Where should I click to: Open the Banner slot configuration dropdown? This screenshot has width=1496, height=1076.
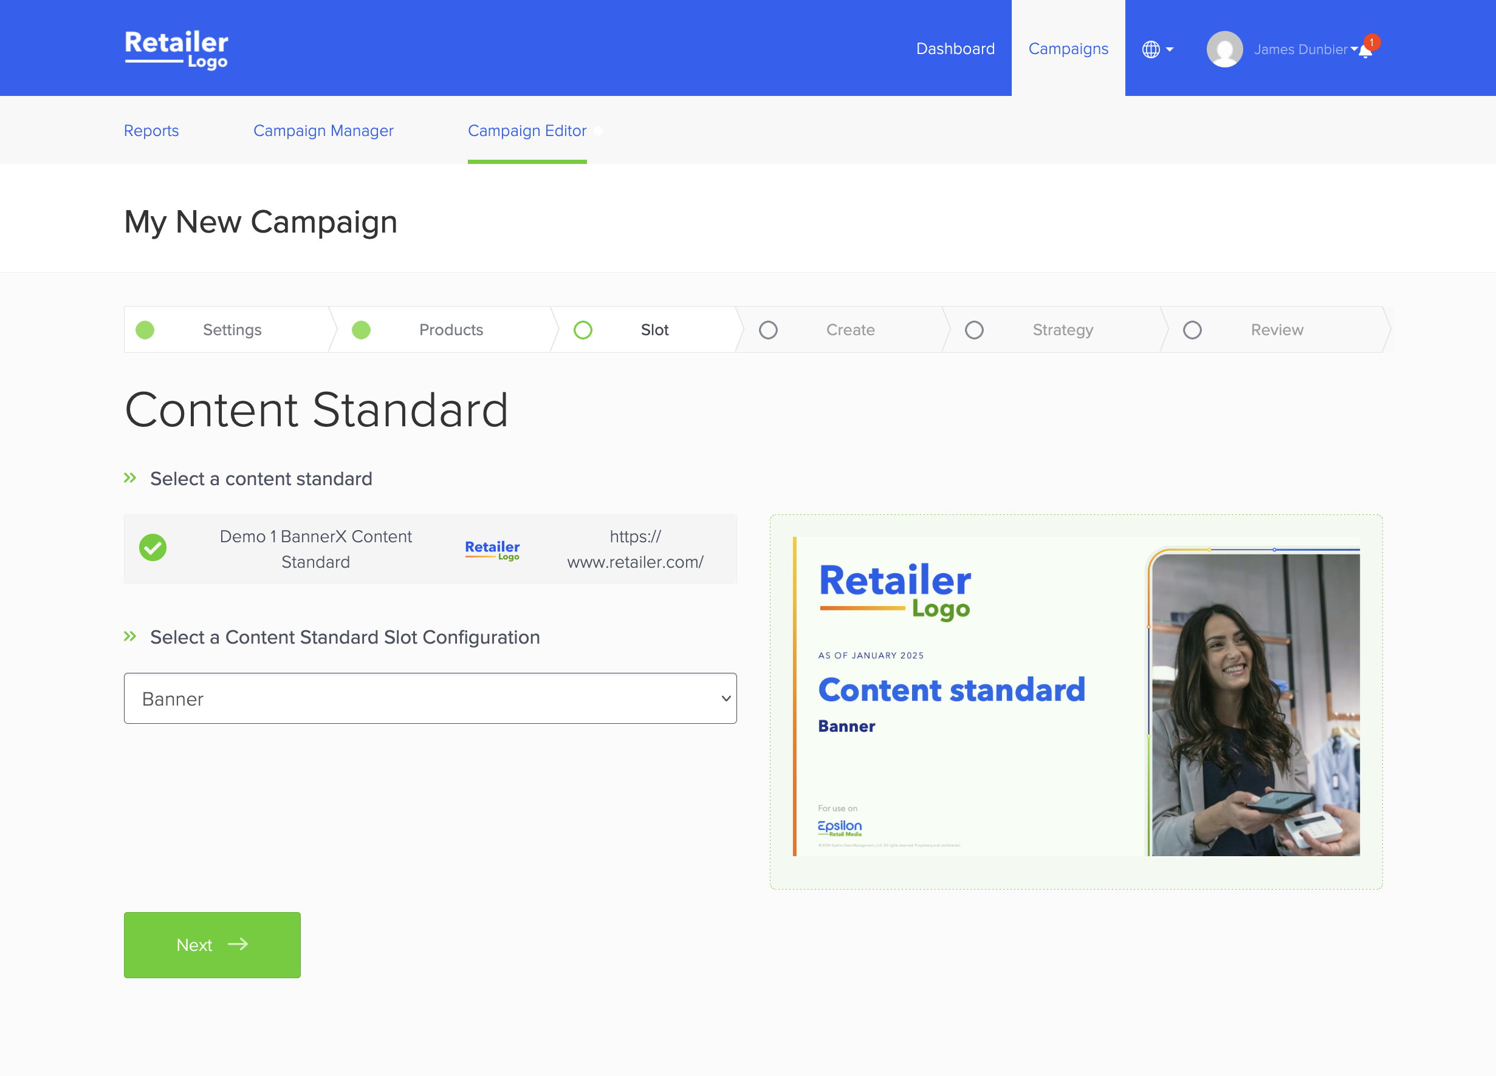pyautogui.click(x=430, y=698)
